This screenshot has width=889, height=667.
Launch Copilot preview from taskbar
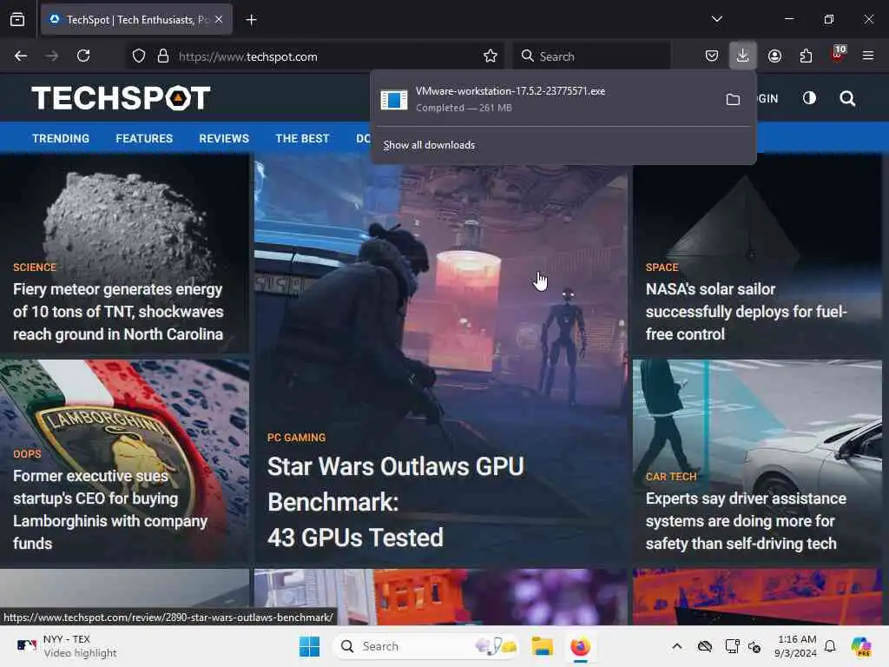[x=861, y=646]
